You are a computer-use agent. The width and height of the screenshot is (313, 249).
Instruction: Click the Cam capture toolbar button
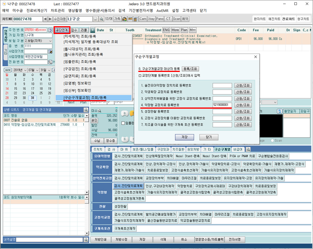coord(143,19)
